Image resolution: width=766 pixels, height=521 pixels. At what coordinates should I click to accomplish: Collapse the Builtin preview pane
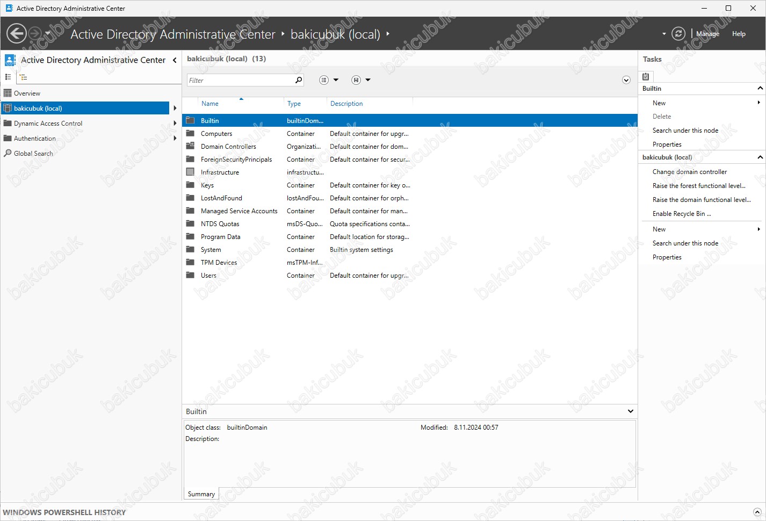(631, 411)
